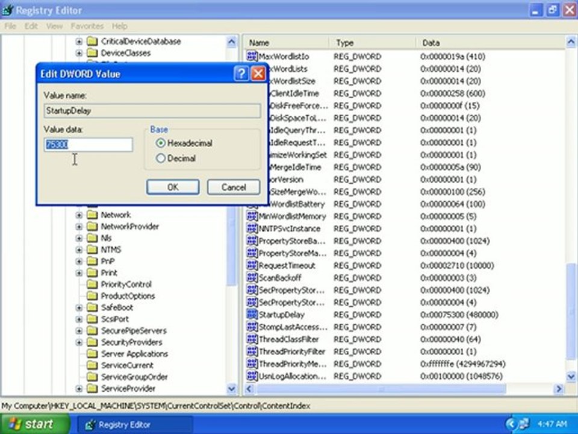Click the PropertyStoreBa... DWORD icon
Viewport: 578px width, 434px height.
252,241
